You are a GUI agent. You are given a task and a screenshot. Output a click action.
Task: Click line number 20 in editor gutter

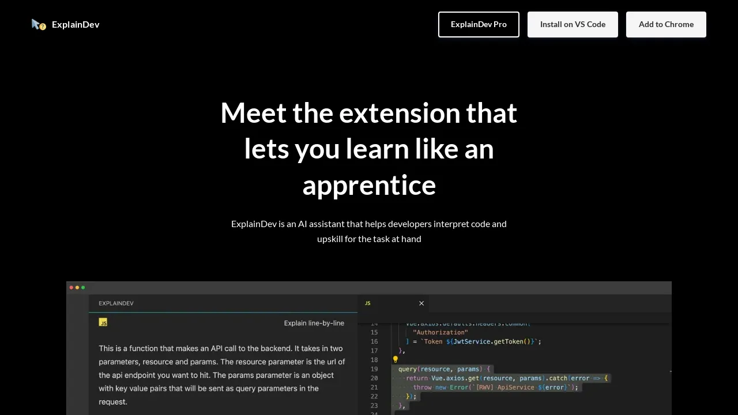(374, 378)
